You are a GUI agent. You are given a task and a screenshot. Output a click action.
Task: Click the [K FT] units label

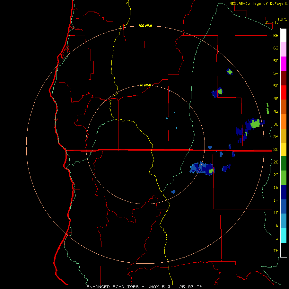271,22
